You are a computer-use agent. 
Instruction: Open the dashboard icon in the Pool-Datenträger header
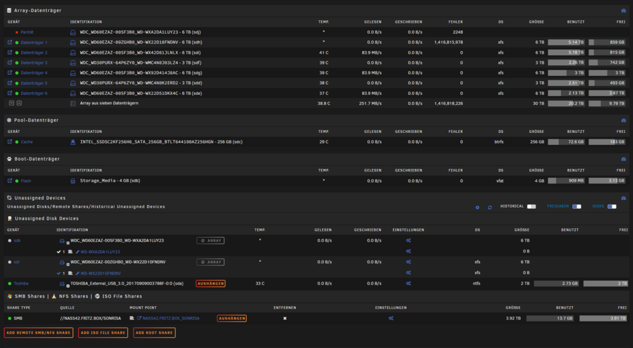coord(624,120)
